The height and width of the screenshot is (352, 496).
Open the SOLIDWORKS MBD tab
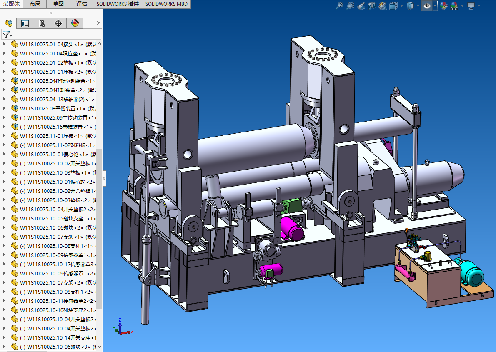166,4
